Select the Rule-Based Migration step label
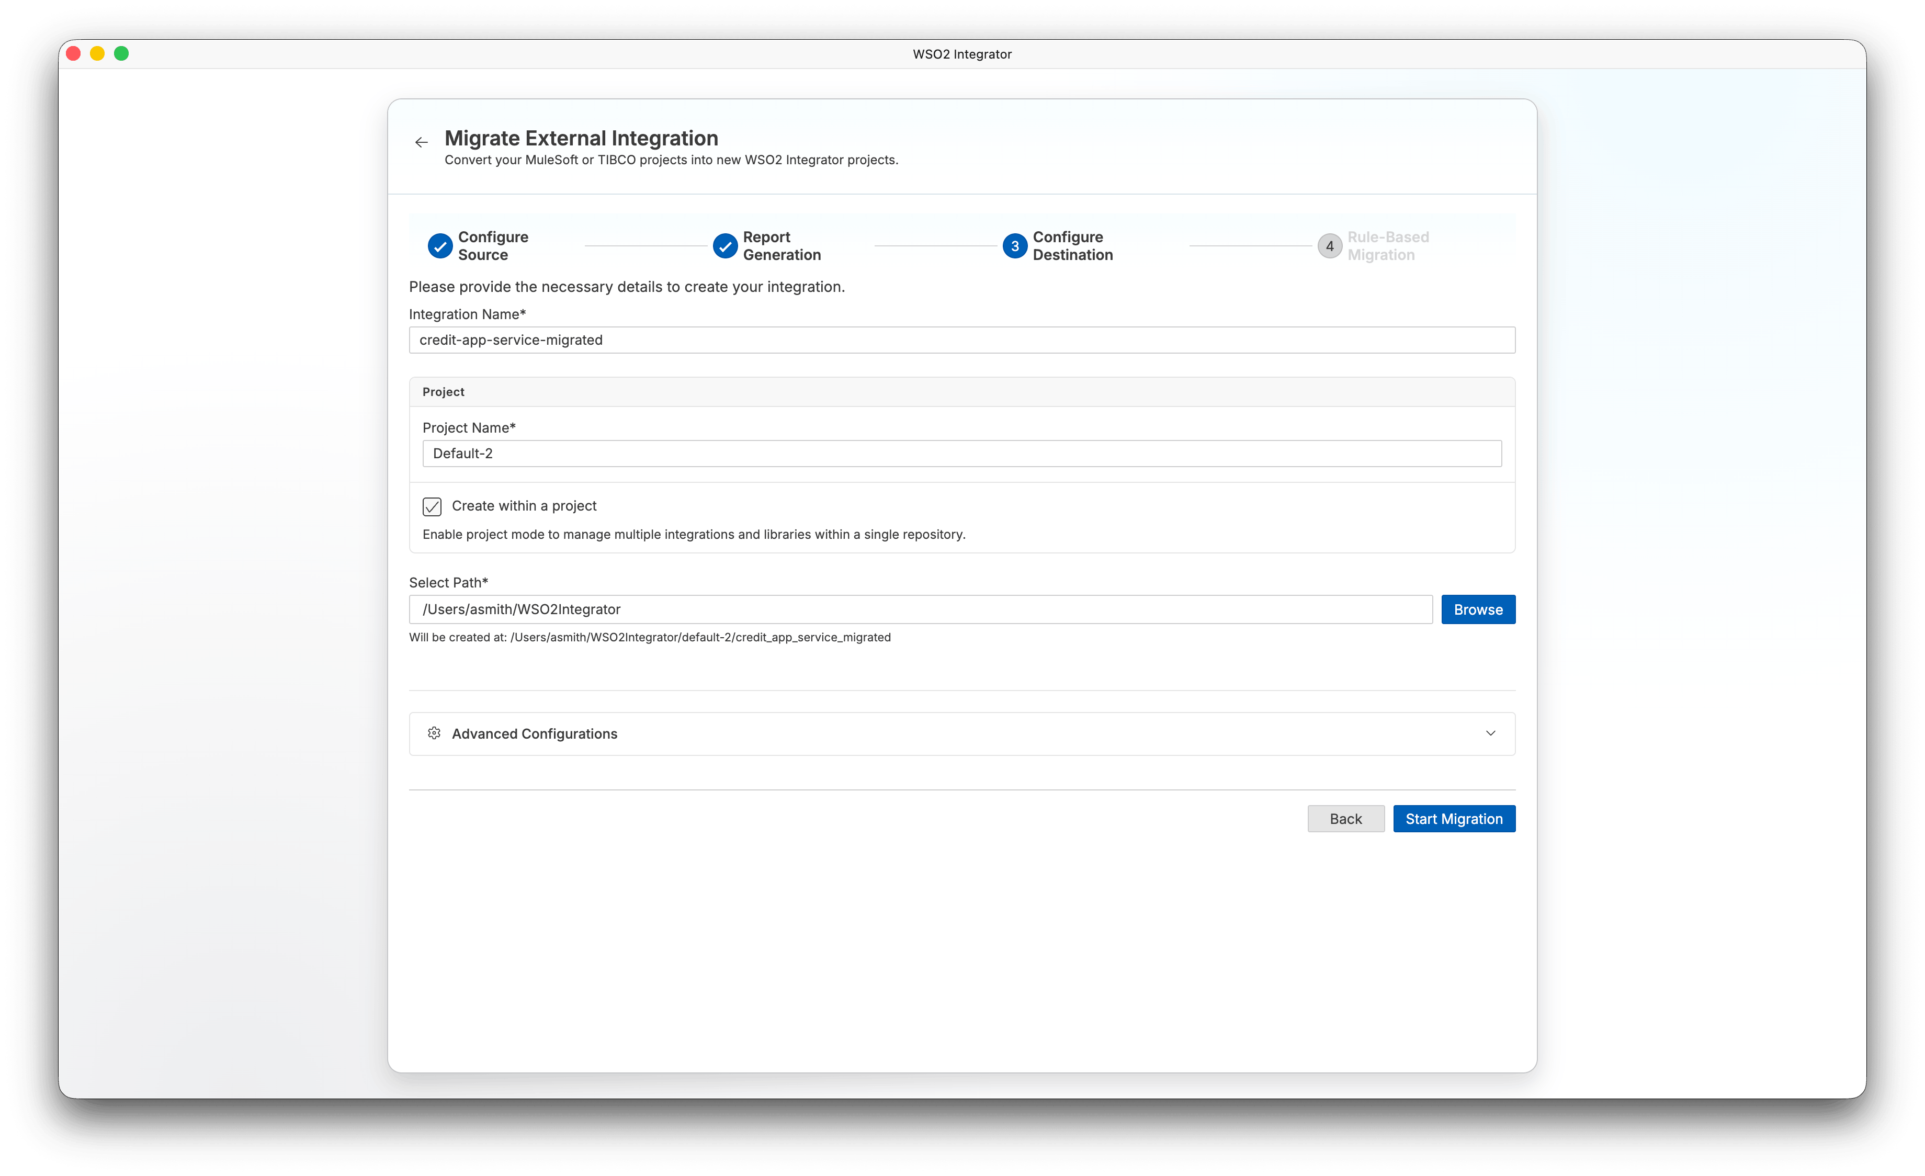This screenshot has height=1176, width=1925. 1388,246
